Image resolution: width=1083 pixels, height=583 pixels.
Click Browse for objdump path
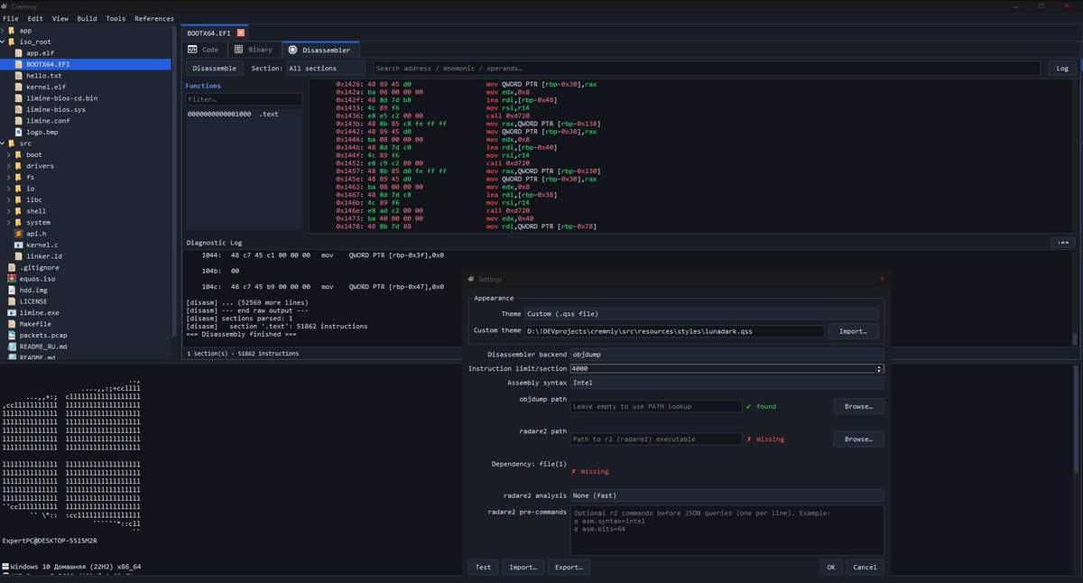tap(858, 406)
